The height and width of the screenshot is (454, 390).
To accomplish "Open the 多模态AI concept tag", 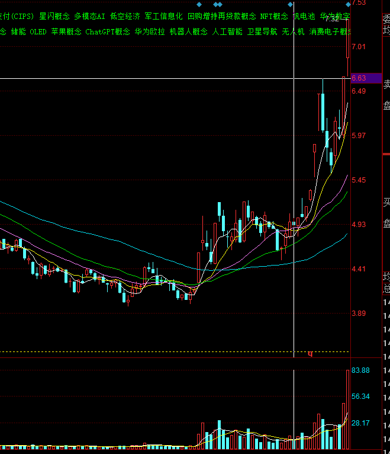I will coord(89,16).
